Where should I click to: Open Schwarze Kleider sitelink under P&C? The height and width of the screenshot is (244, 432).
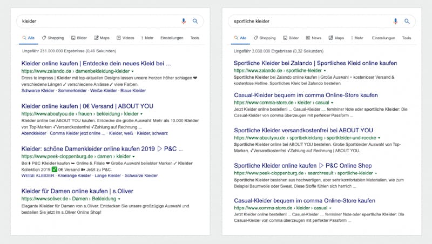pos(141,175)
